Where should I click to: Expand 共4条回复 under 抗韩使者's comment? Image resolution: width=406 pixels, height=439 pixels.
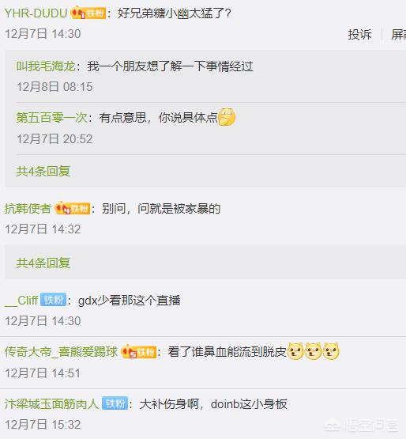click(x=43, y=263)
